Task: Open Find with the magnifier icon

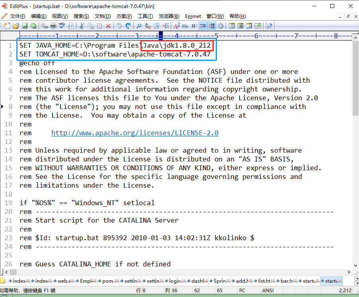Action: coord(139,26)
